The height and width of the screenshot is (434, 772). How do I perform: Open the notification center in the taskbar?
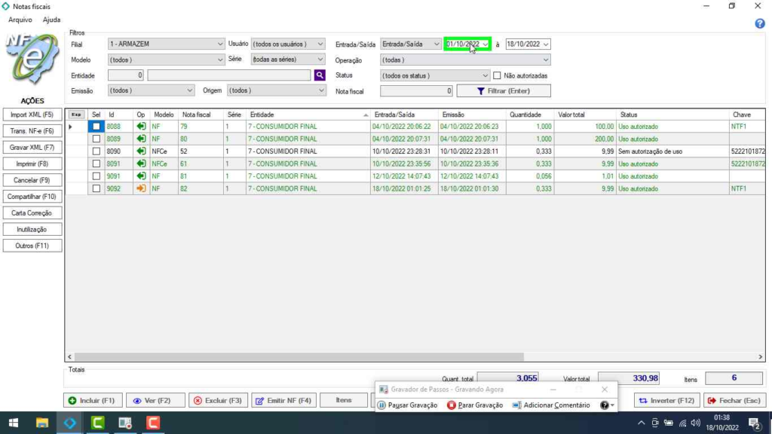pos(753,423)
